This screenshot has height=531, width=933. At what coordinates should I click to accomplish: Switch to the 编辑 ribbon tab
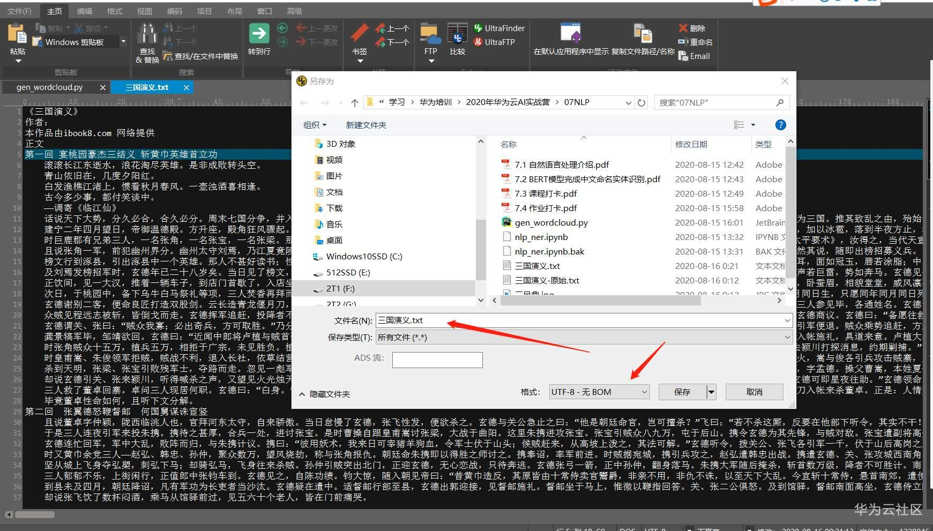tap(85, 11)
